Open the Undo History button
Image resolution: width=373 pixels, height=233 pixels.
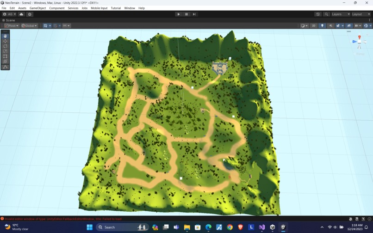pos(318,14)
